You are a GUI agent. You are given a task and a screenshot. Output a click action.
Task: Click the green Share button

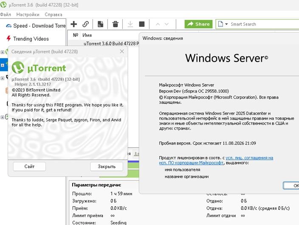click(x=198, y=24)
